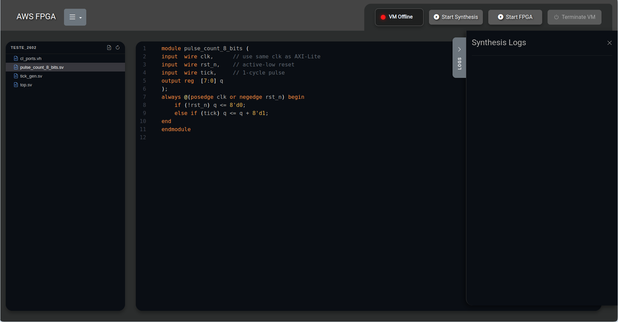Click the 'if (!rst_n) q <= 8'd0;' line
This screenshot has width=618, height=322.
(210, 105)
